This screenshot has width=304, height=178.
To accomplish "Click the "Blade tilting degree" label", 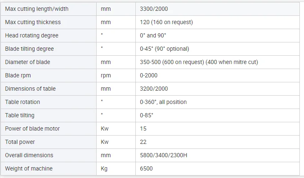I will [30, 49].
